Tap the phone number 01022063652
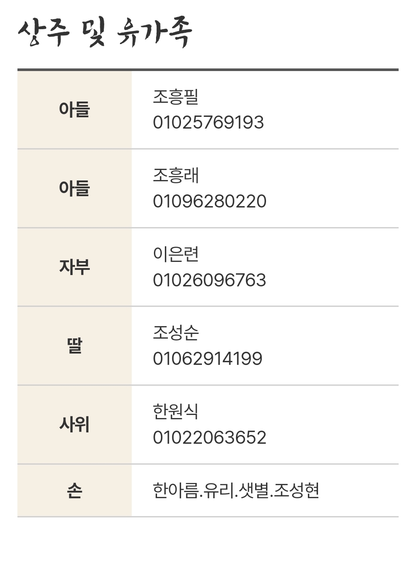This screenshot has width=413, height=561. pos(209,438)
